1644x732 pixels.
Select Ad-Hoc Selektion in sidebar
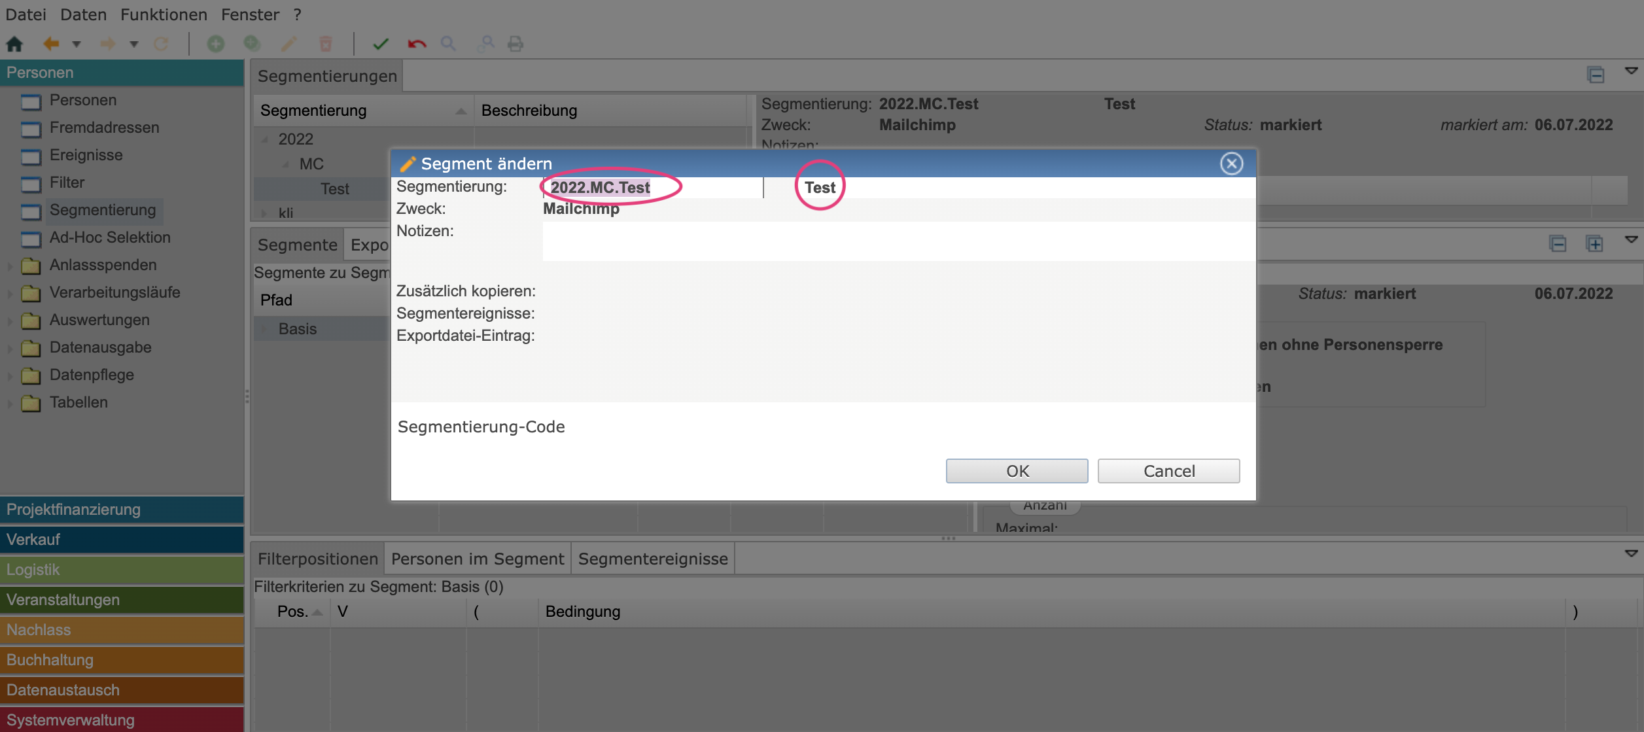point(109,237)
